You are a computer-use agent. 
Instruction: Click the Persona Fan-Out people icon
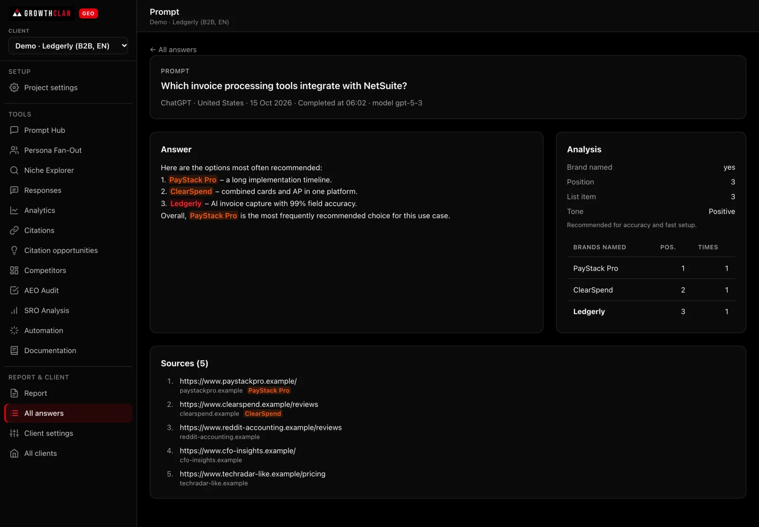pos(14,150)
